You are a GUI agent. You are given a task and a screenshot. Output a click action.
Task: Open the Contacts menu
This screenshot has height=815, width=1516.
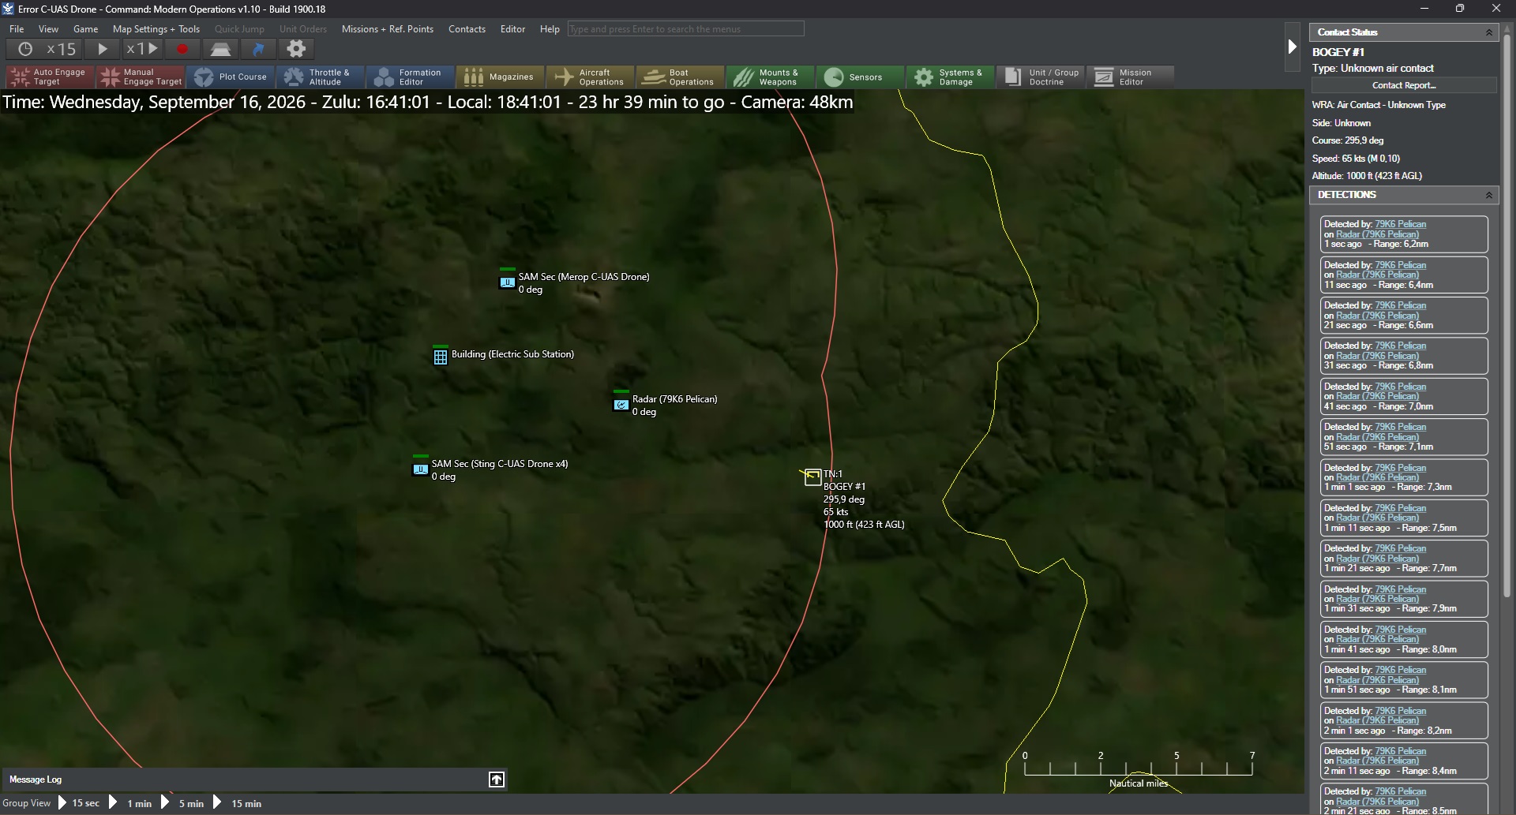coord(467,29)
